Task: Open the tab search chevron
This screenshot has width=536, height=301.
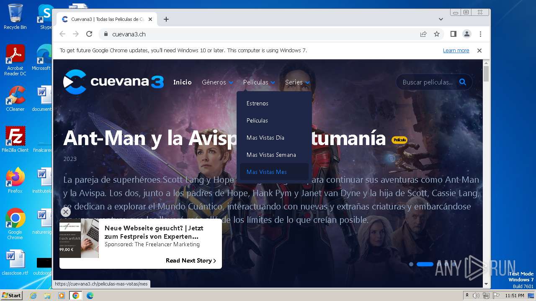Action: click(x=441, y=19)
